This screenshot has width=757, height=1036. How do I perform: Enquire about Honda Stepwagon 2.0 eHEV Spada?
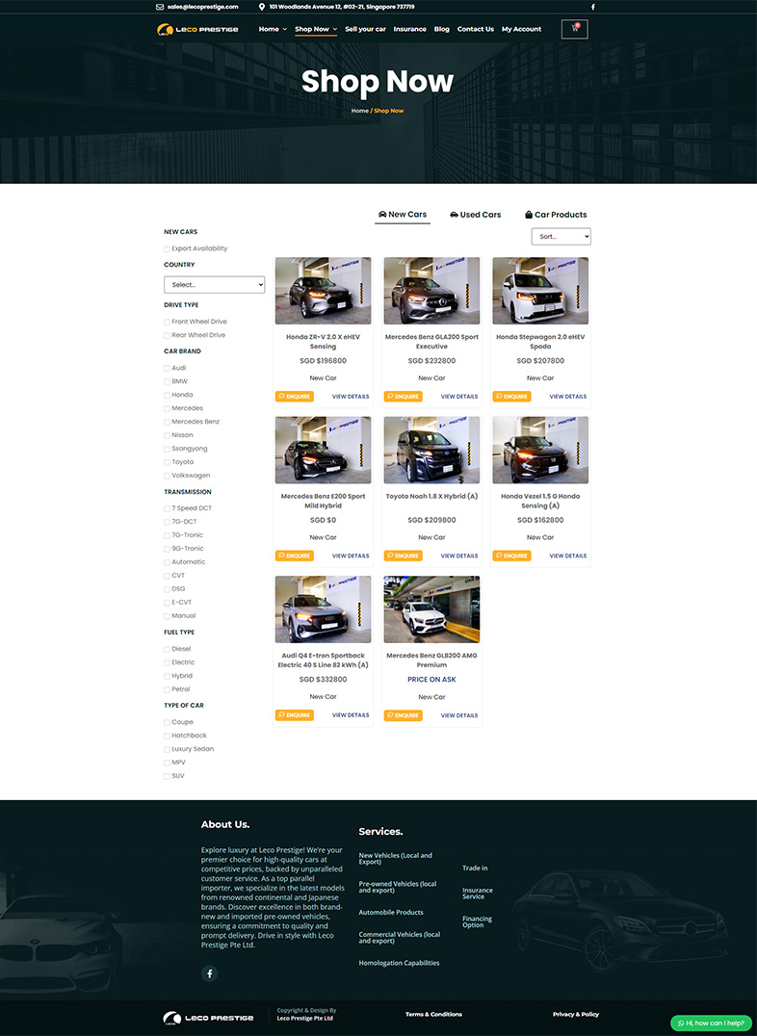(511, 397)
